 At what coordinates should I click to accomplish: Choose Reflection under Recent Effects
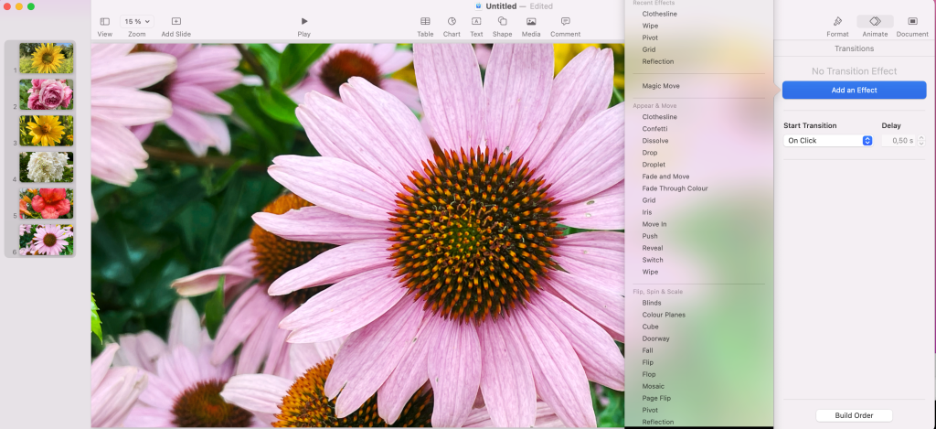click(x=658, y=61)
